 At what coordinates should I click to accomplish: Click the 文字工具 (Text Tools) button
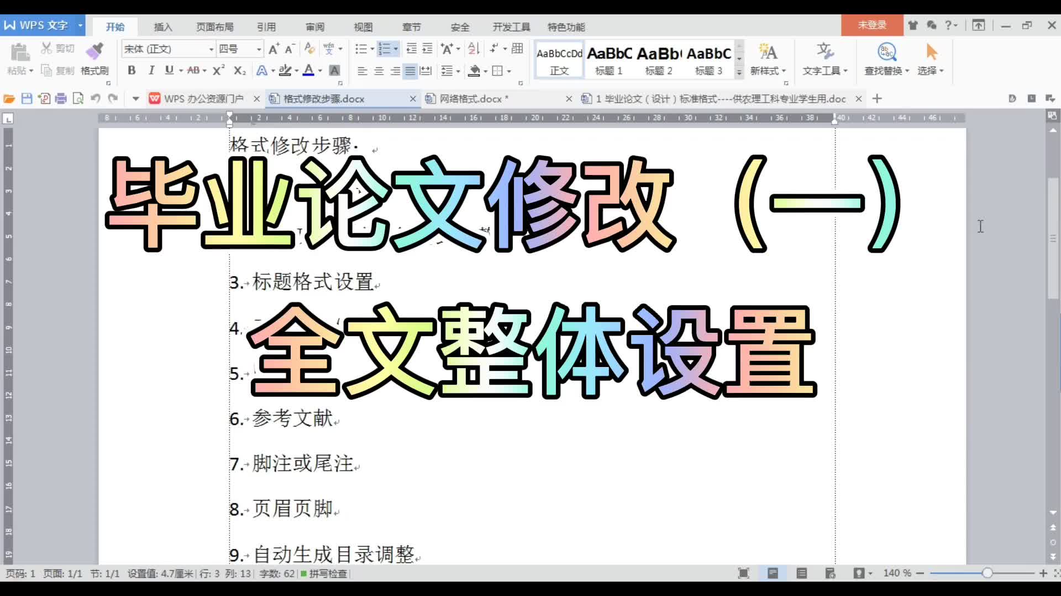pos(825,59)
